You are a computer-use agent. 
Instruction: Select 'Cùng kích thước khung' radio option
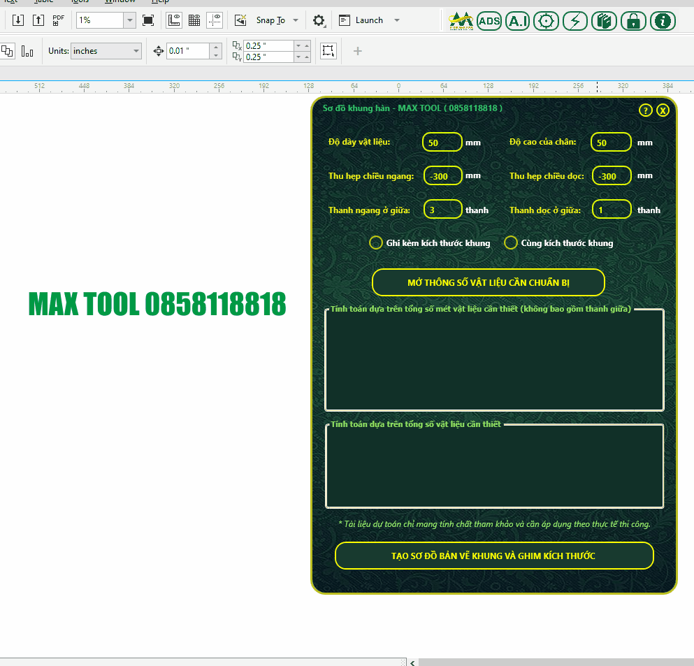tap(511, 243)
